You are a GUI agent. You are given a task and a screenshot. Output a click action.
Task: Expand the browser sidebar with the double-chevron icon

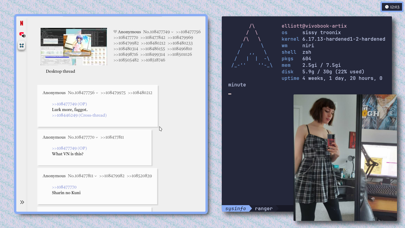click(x=22, y=202)
